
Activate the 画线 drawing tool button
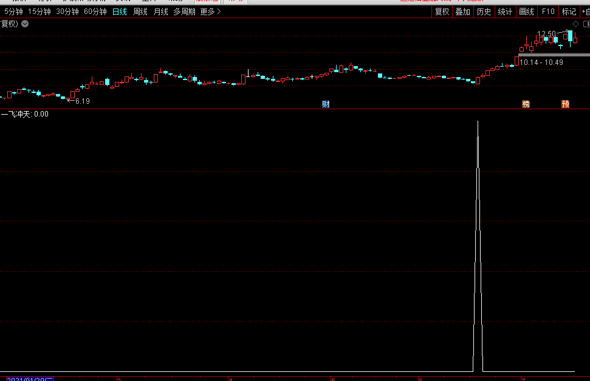(x=526, y=12)
